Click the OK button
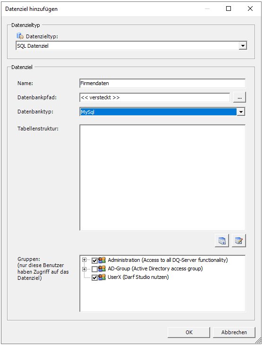 pos(189,332)
